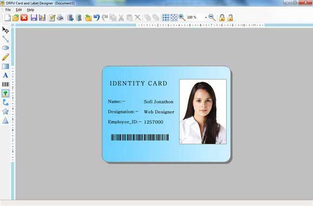
Task: Select the 1257000 ID number text
Action: pyautogui.click(x=153, y=122)
